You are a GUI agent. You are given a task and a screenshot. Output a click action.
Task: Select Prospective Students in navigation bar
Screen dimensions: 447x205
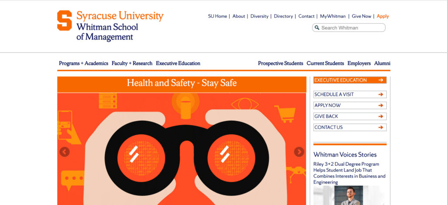click(280, 63)
